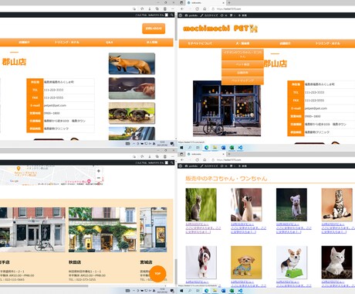355x294 pixels.
Task: Click the orange pin marker on the map
Action: click(x=19, y=169)
